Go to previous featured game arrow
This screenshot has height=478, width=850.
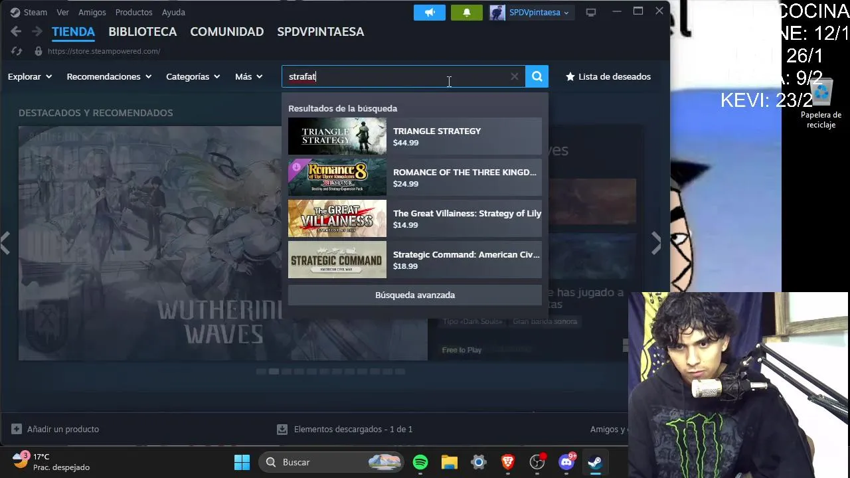coord(5,244)
